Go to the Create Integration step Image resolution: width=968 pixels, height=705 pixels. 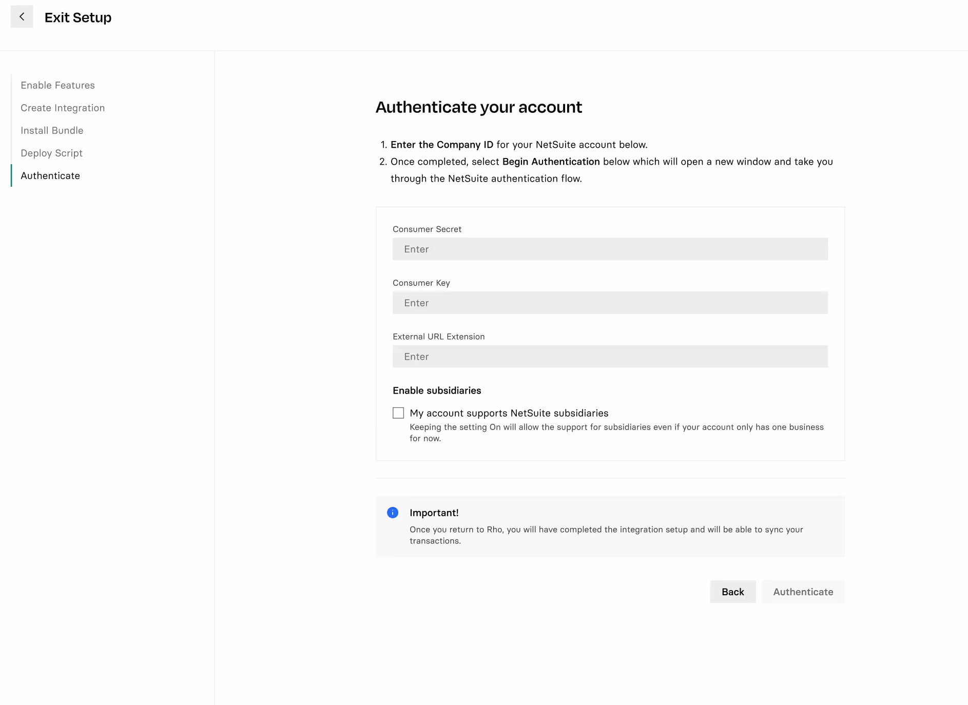pos(63,108)
